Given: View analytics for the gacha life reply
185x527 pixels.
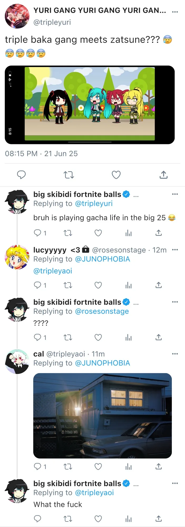Looking at the screenshot, I should [x=128, y=233].
